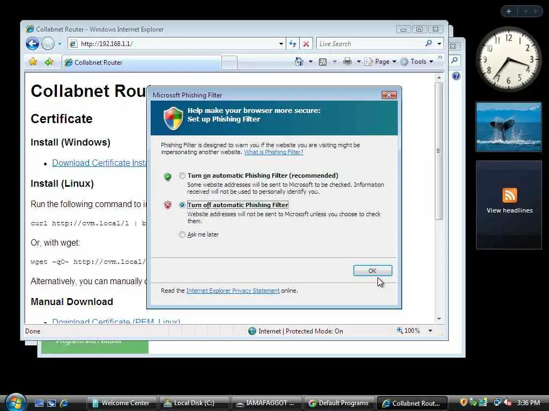
Task: Click the taskbar clock showing 3:36 PM
Action: tap(528, 402)
